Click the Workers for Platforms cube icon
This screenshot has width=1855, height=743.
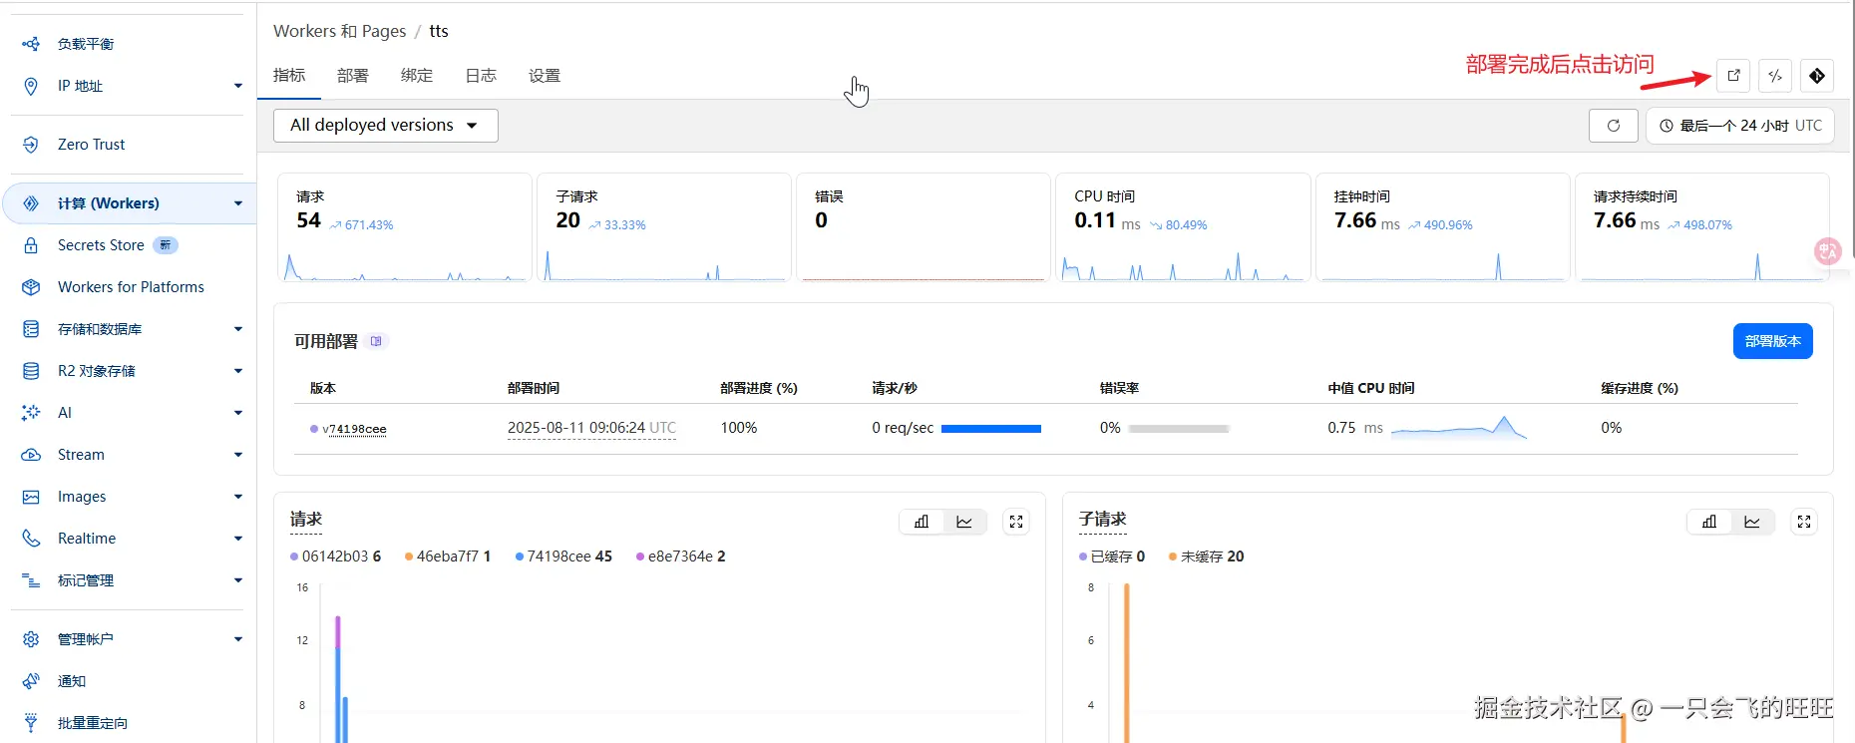(31, 287)
